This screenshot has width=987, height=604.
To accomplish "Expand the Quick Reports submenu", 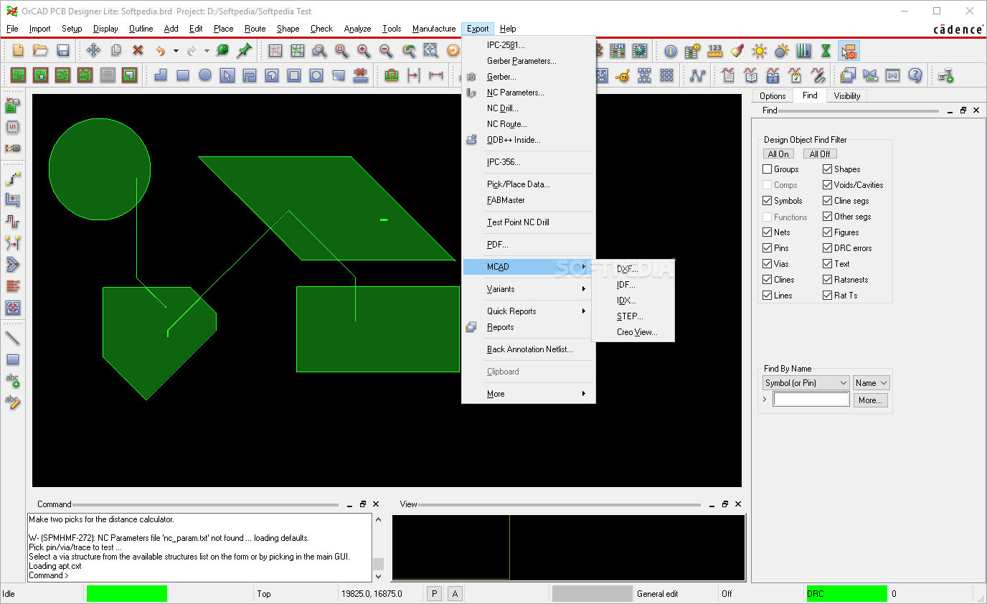I will [529, 311].
